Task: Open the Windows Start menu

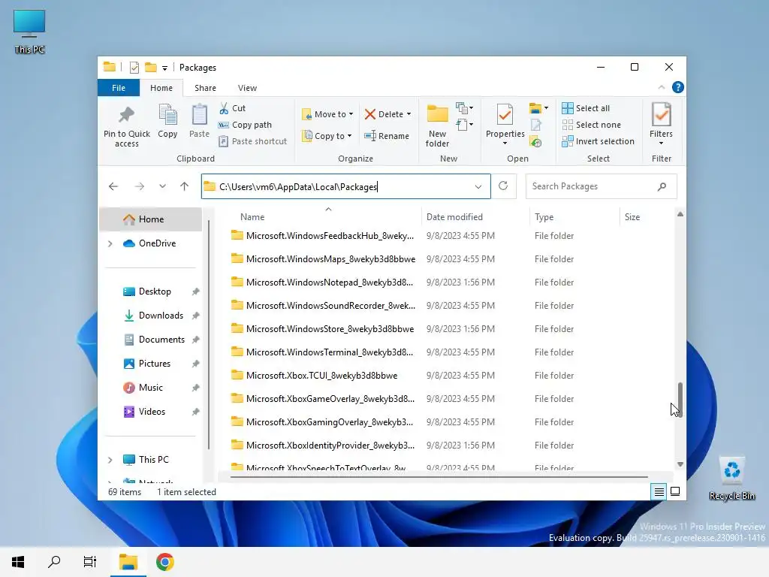Action: coord(18,562)
